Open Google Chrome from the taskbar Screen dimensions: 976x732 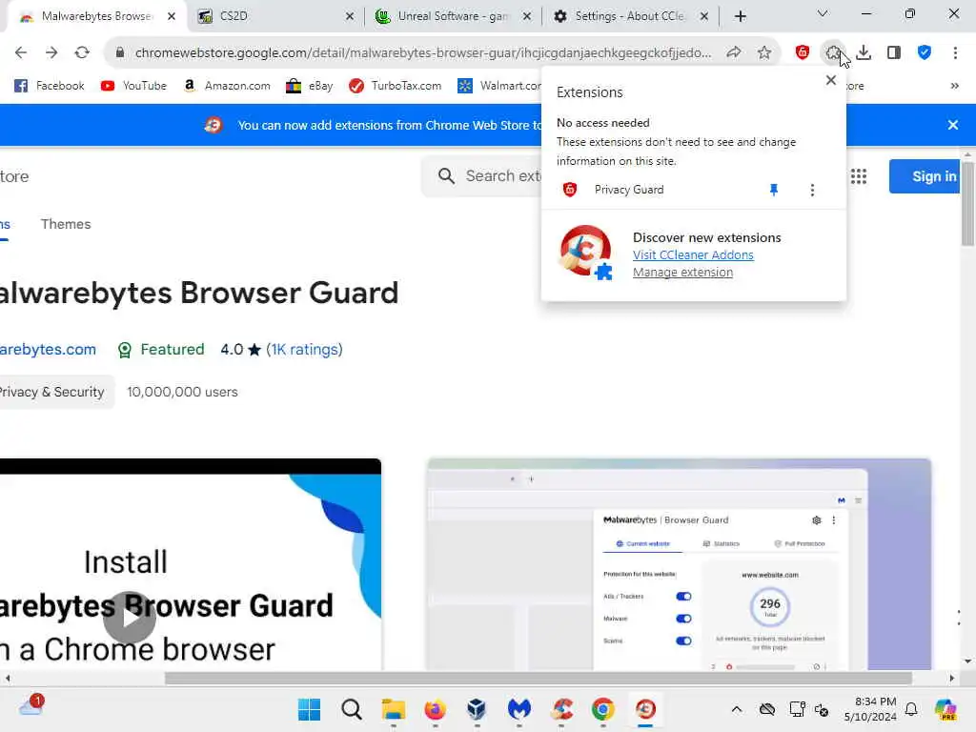click(x=603, y=709)
